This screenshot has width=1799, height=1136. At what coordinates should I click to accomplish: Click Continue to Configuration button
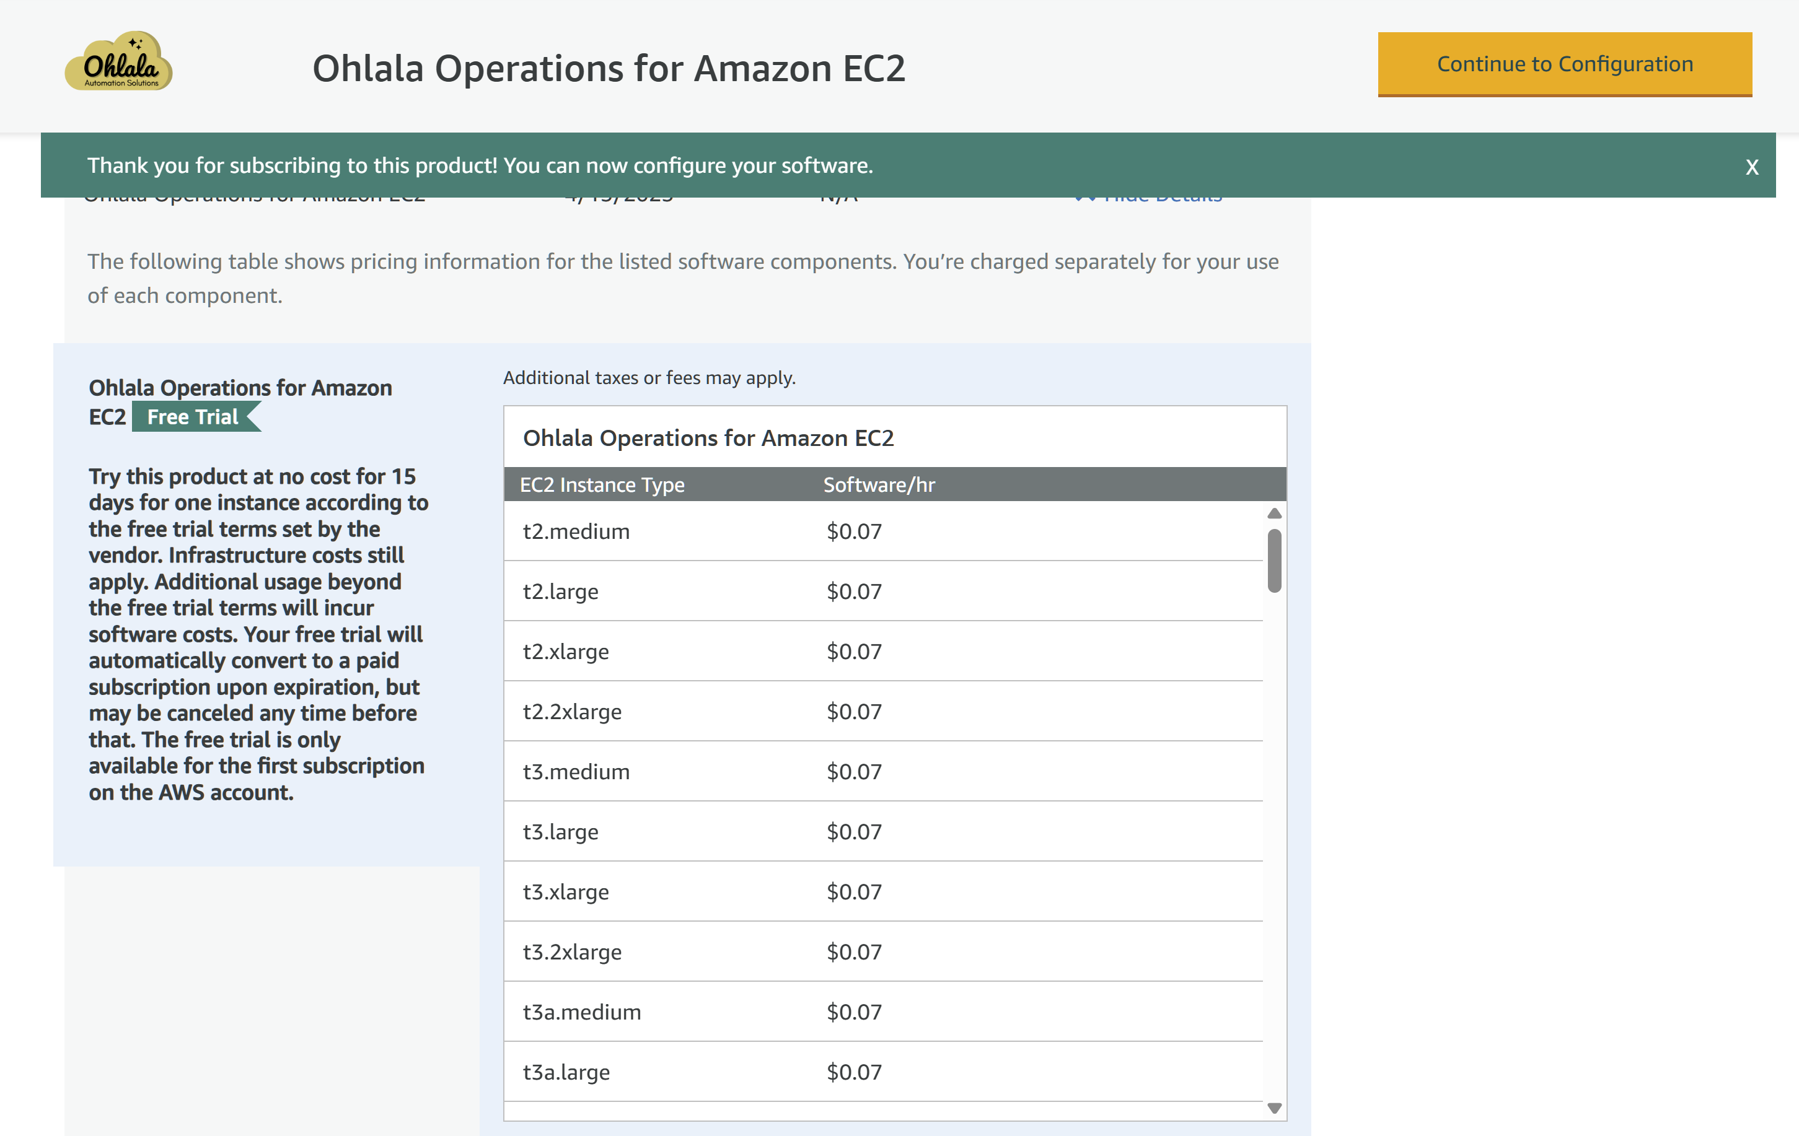[1564, 64]
